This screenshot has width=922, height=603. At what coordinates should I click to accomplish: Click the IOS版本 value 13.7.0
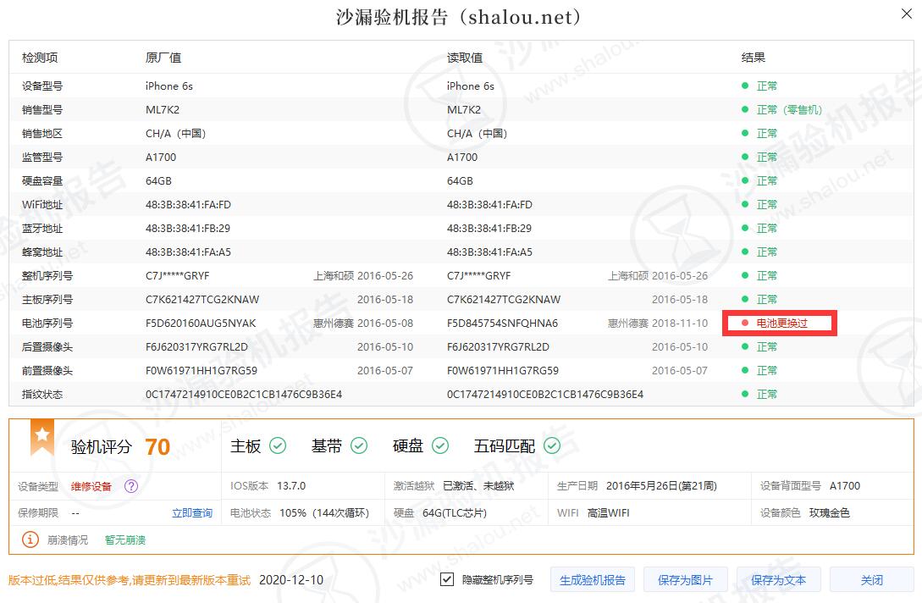tap(291, 486)
